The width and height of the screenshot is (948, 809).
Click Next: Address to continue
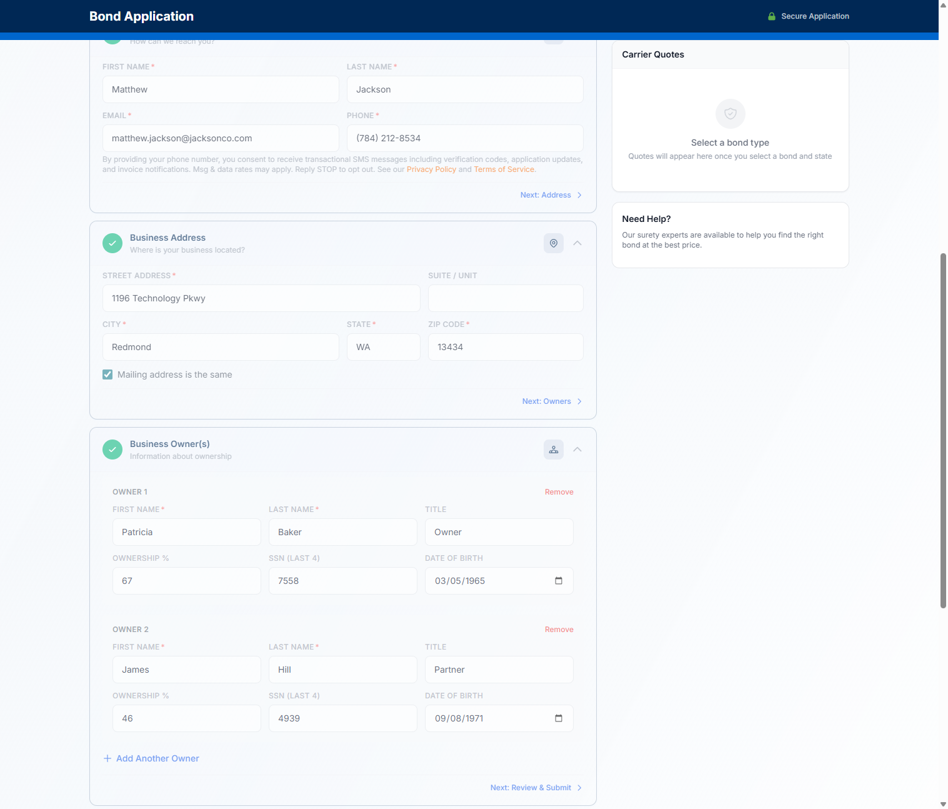[x=551, y=195]
